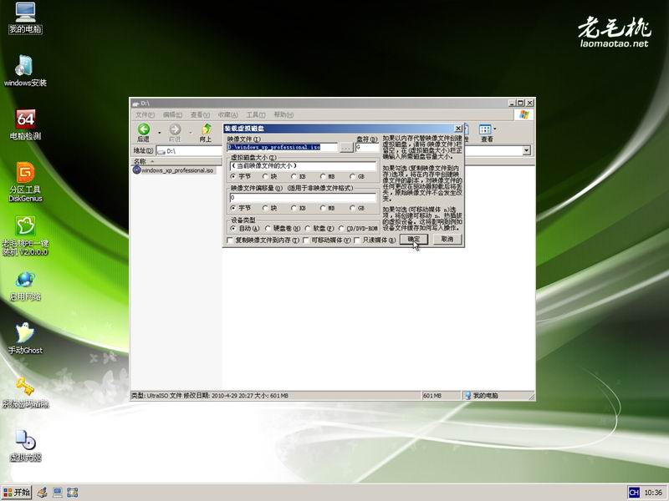Choose 自动 device type radio
Image resolution: width=669 pixels, height=501 pixels.
[233, 229]
